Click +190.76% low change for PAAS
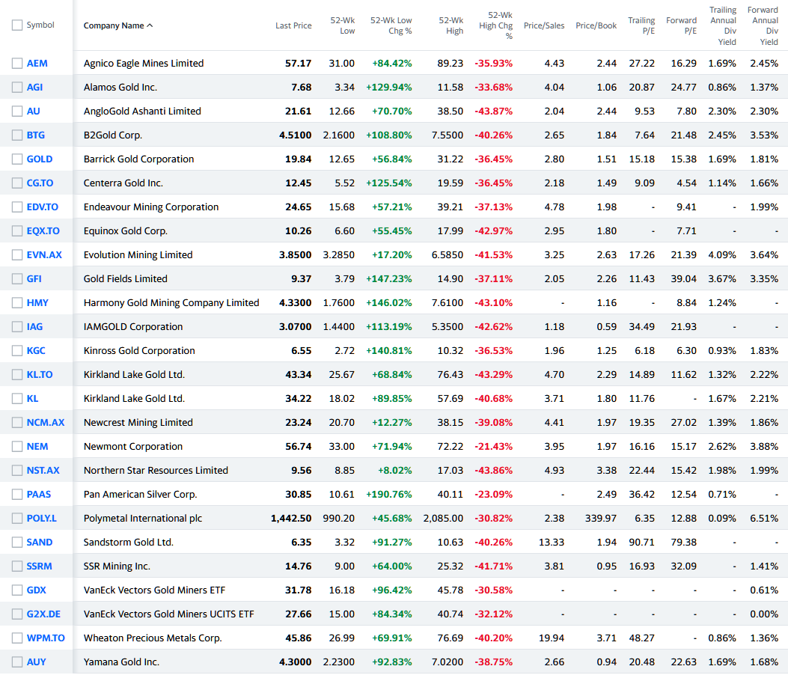 coord(389,494)
